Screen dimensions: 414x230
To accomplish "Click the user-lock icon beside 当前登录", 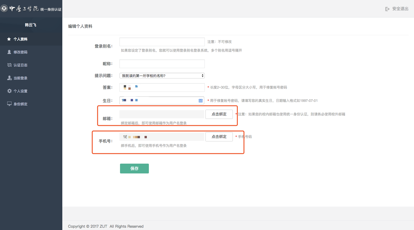I will 9,78.
